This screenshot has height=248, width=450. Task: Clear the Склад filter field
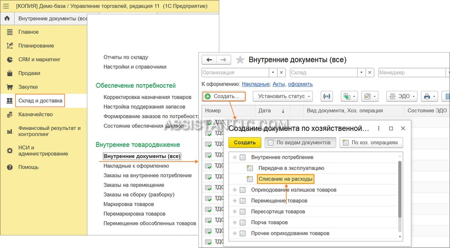(x=370, y=72)
